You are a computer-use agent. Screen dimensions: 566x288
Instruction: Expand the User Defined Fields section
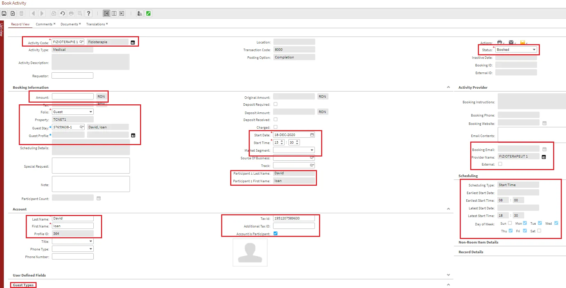(x=448, y=275)
